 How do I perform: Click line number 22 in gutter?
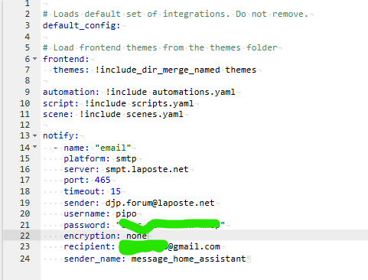(x=25, y=236)
